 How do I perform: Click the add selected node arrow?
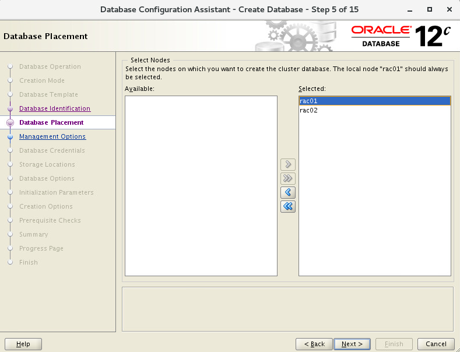288,164
